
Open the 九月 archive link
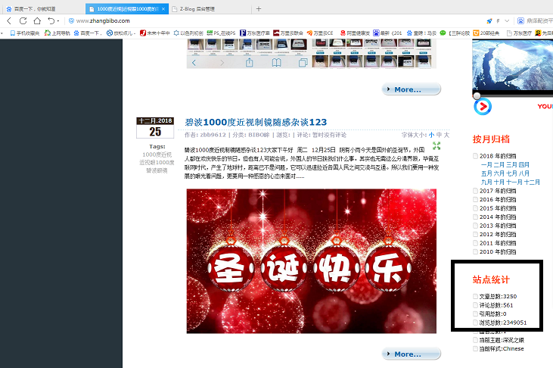(486, 182)
